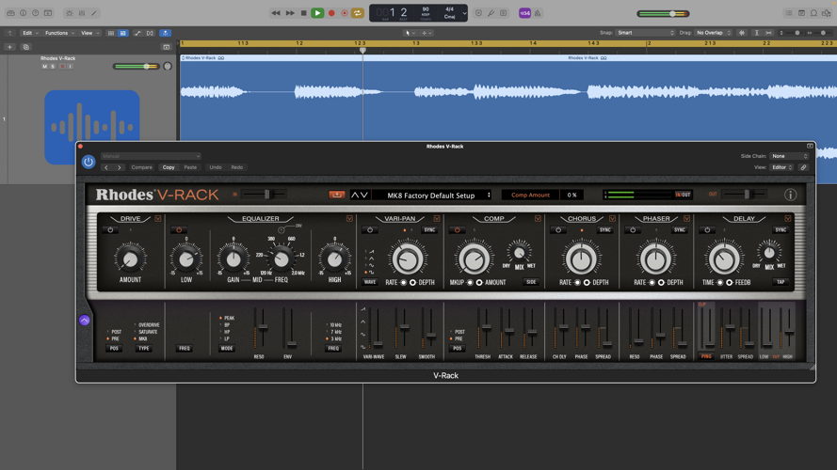The width and height of the screenshot is (837, 470).
Task: Click the orange preset save icon
Action: pos(336,195)
